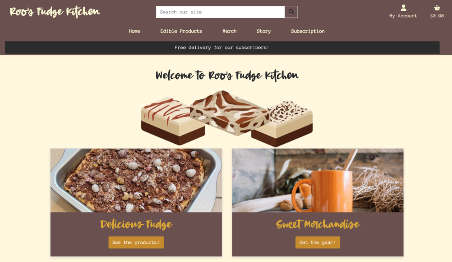Click the orange mug photo
Image resolution: width=452 pixels, height=262 pixels.
coord(318,180)
